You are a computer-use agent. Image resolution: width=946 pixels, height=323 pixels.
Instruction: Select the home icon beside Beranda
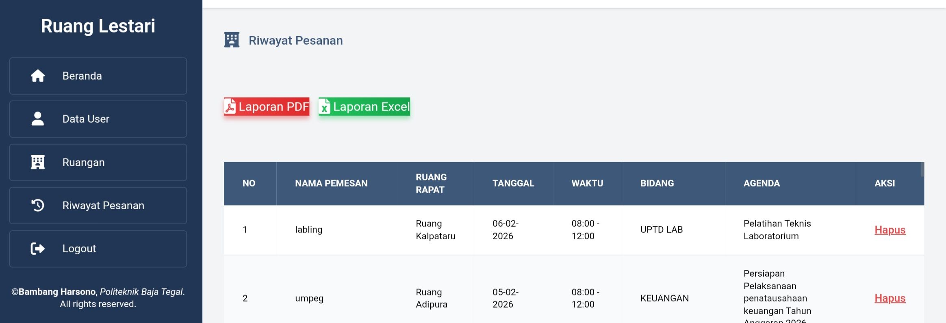[x=37, y=76]
